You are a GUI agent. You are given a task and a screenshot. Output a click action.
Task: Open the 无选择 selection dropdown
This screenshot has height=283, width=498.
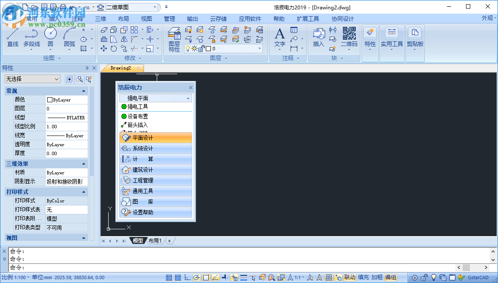pos(32,79)
